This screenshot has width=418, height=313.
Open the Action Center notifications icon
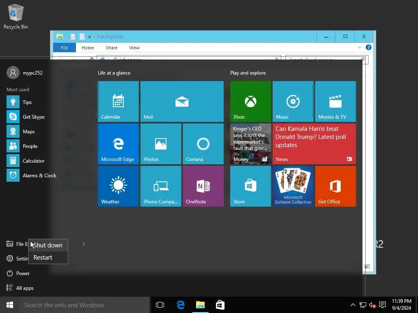coord(382,305)
